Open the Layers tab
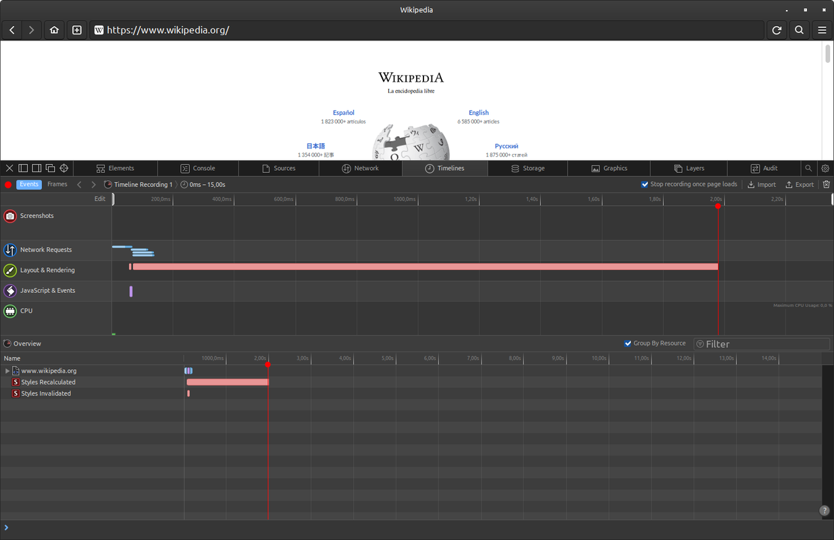The image size is (834, 540). [x=689, y=168]
